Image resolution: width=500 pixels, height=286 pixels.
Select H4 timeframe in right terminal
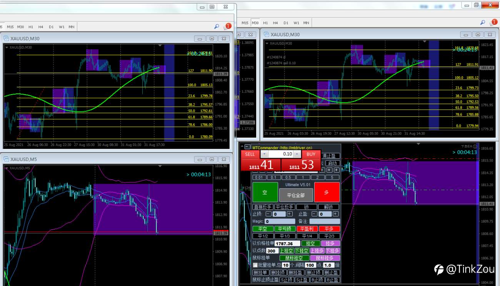click(275, 23)
